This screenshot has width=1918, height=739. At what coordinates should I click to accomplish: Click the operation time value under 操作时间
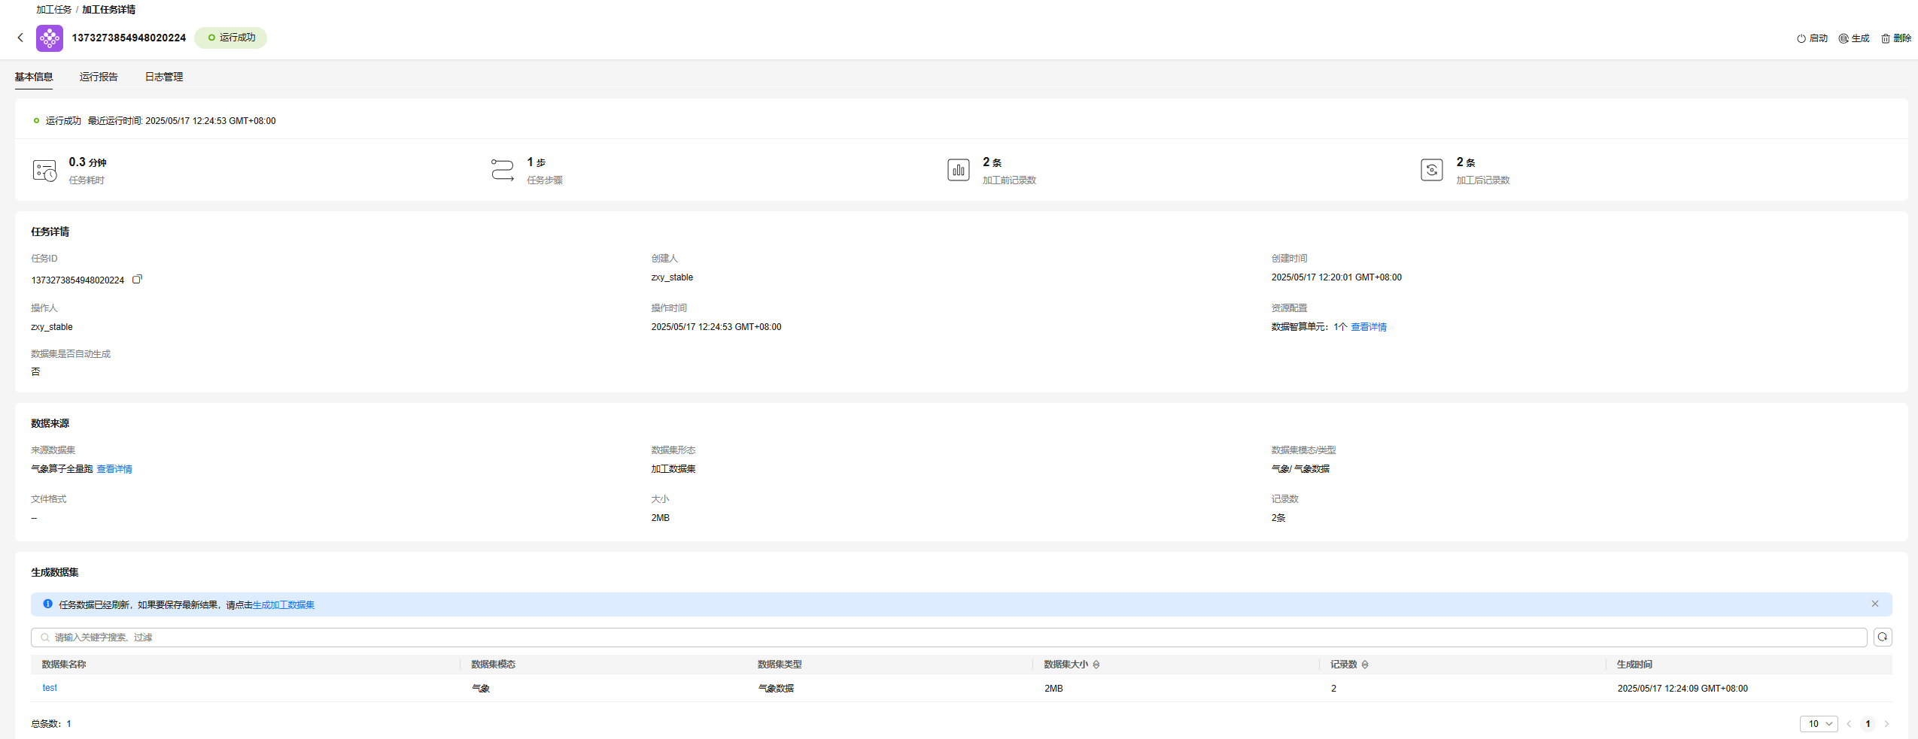click(716, 327)
